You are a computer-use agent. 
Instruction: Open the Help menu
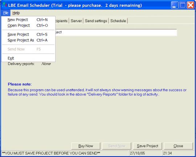tap(16, 13)
